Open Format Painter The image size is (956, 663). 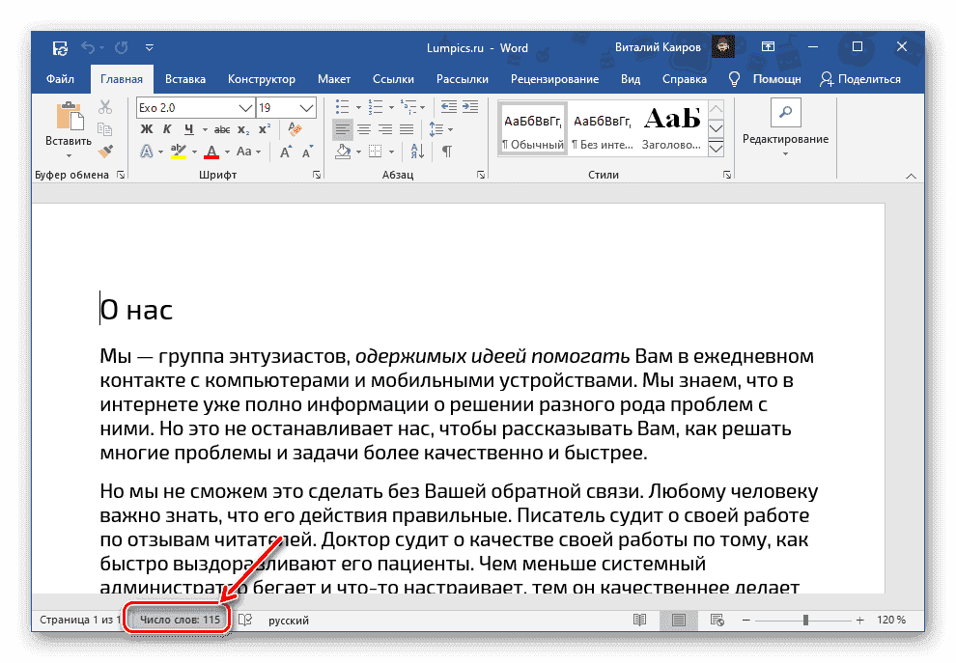pos(106,150)
